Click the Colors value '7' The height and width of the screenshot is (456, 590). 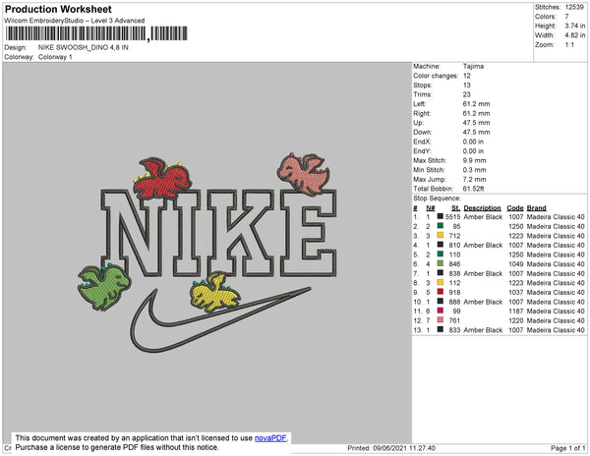566,17
